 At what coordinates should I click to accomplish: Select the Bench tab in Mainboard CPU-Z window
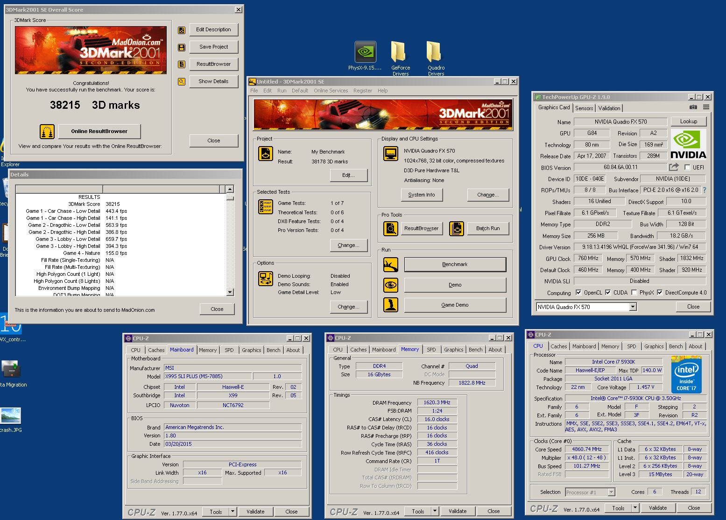(x=274, y=350)
